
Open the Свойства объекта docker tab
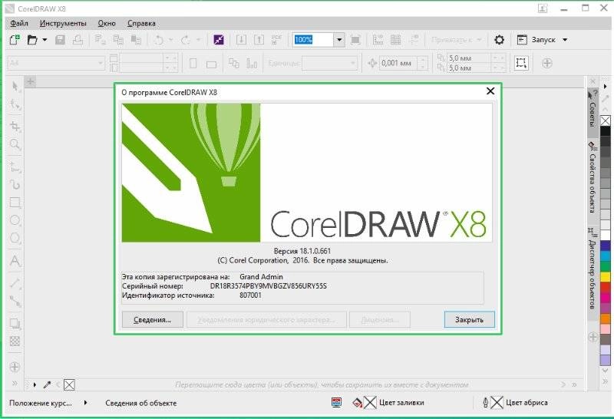click(593, 177)
